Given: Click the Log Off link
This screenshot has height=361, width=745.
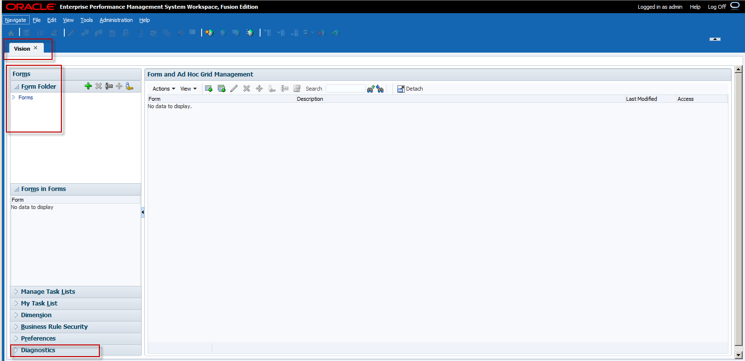Looking at the screenshot, I should [x=717, y=7].
